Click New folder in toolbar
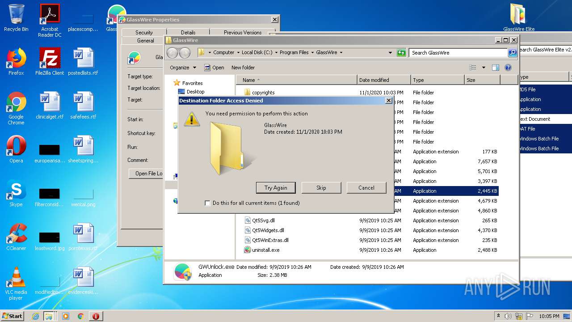Image resolution: width=572 pixels, height=322 pixels. click(243, 68)
